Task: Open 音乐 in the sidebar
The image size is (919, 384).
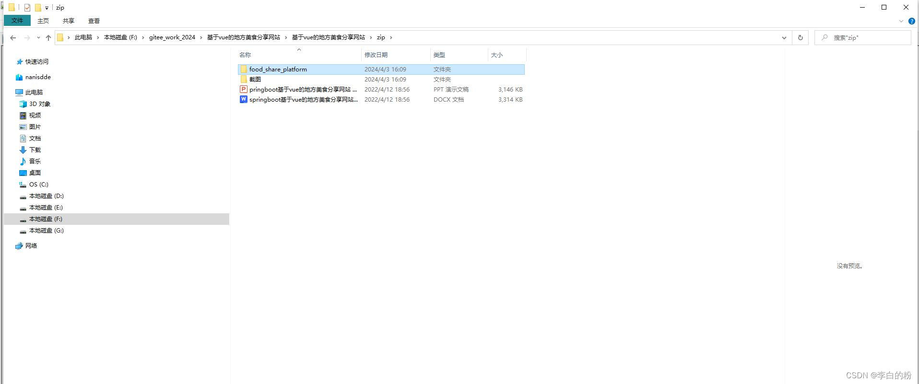Action: [35, 162]
